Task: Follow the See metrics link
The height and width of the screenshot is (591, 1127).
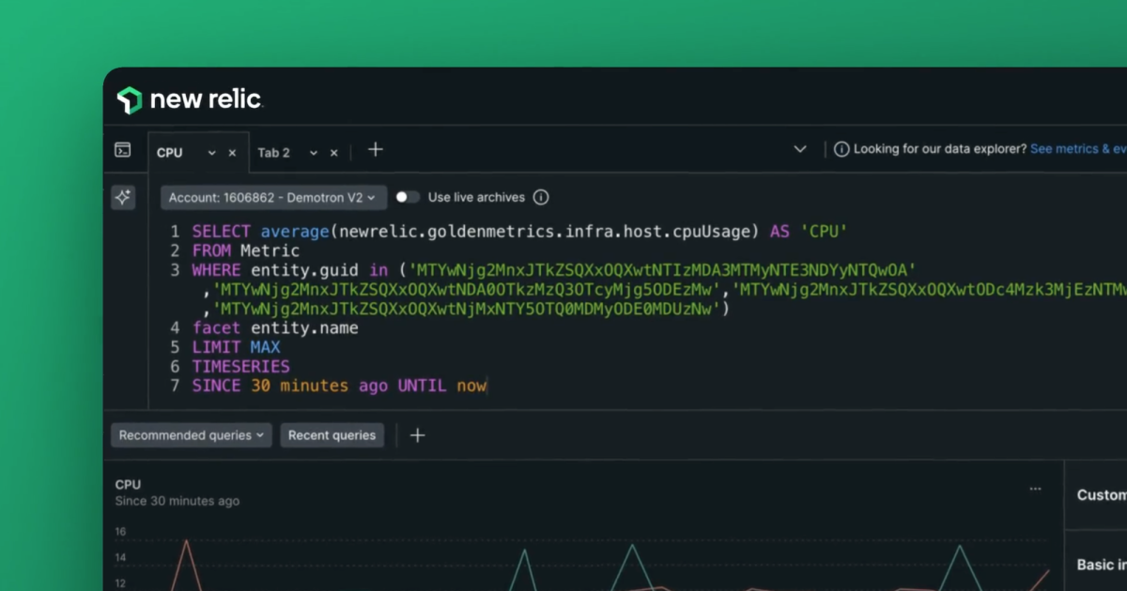Action: pyautogui.click(x=1078, y=147)
